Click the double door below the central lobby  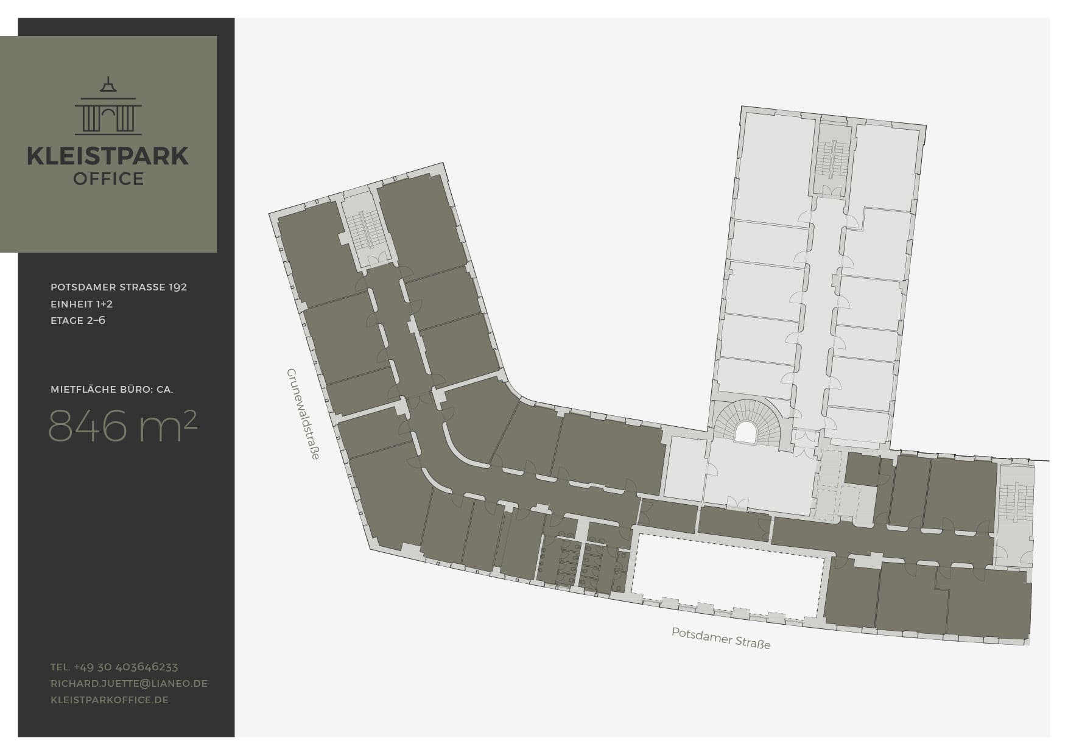[737, 504]
